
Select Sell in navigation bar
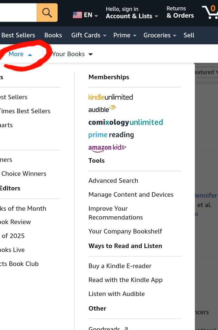189,35
